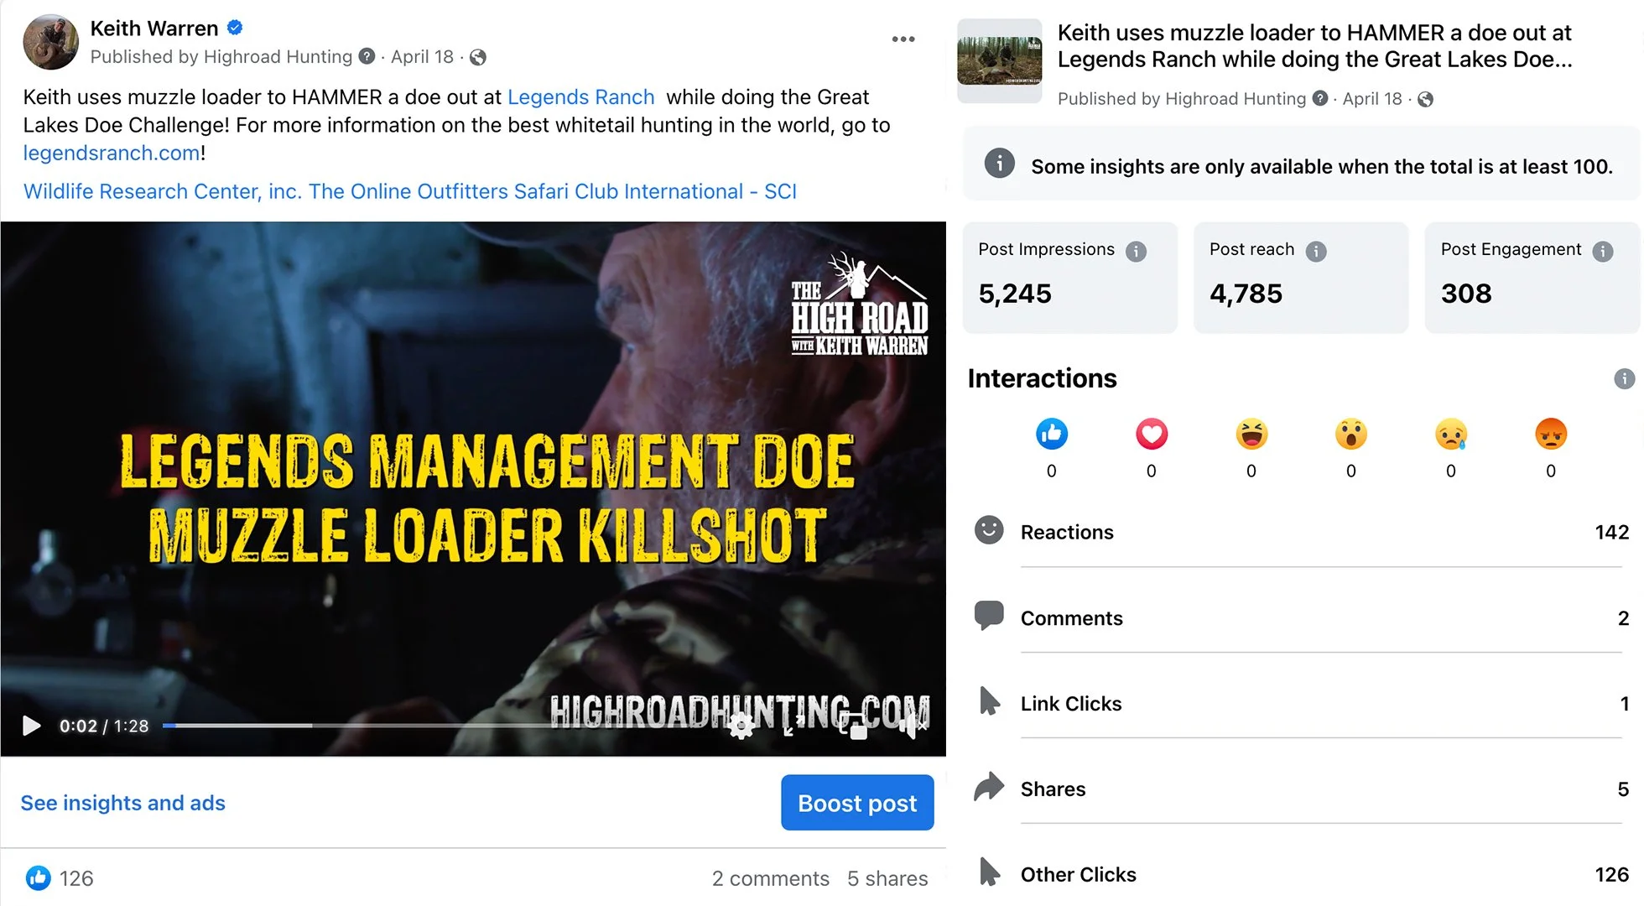
Task: Play the video
Action: [x=32, y=726]
